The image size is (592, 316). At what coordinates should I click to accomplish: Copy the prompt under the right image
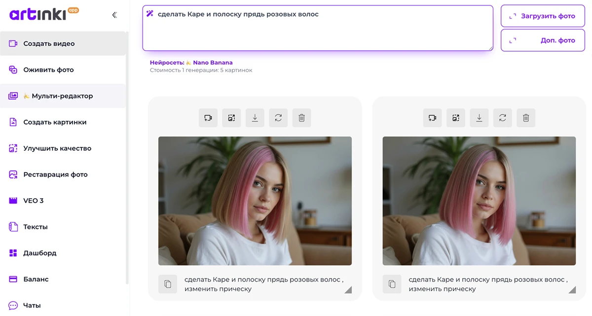click(x=392, y=284)
